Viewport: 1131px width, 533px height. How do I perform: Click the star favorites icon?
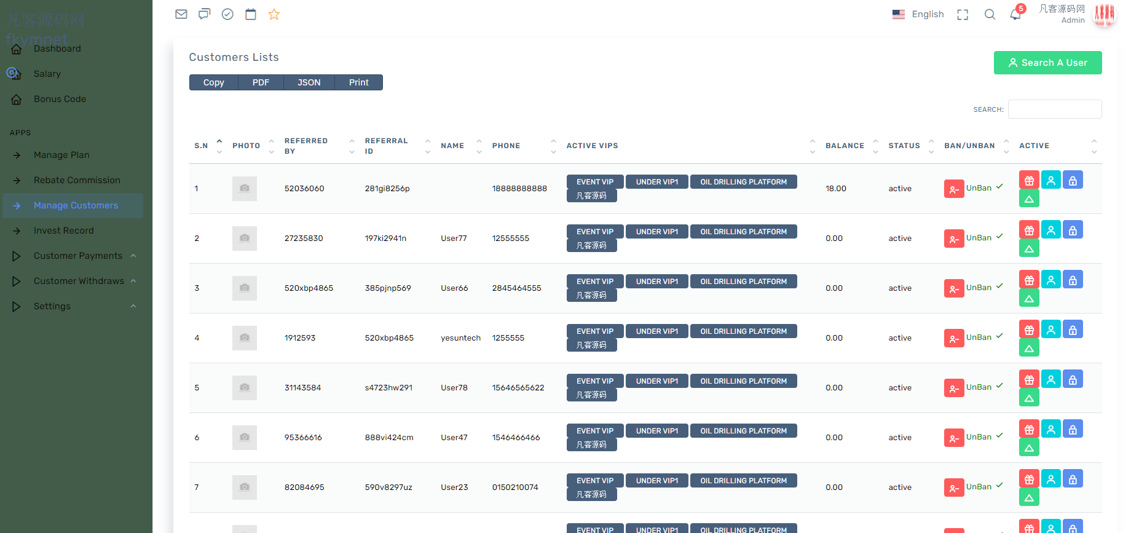coord(274,14)
